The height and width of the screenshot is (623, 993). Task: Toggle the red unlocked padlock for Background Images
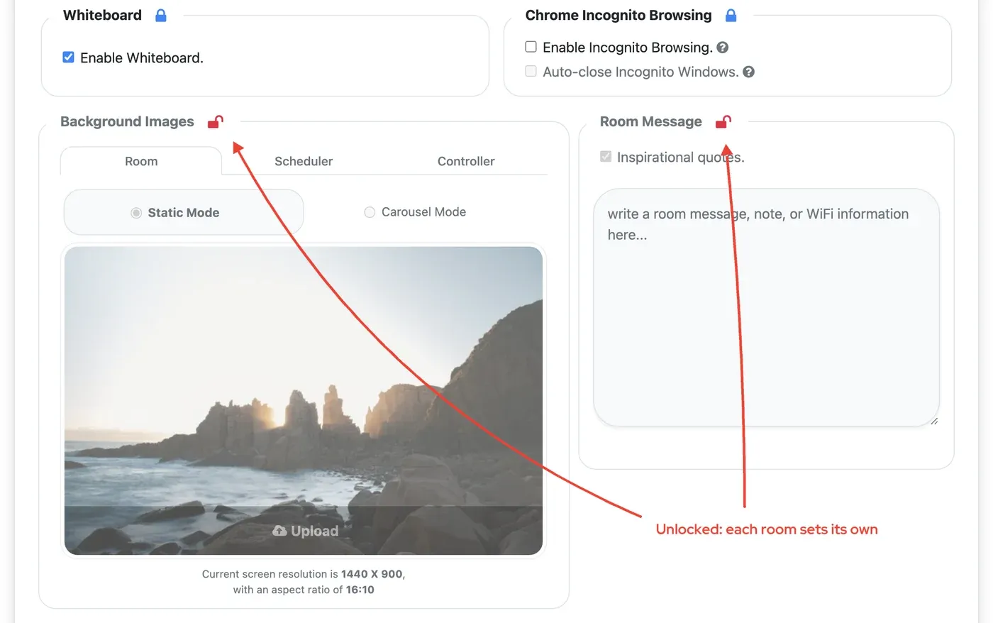(x=216, y=121)
